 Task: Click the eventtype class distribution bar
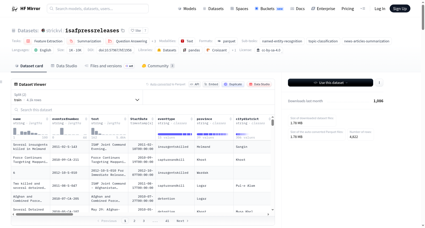(x=175, y=134)
